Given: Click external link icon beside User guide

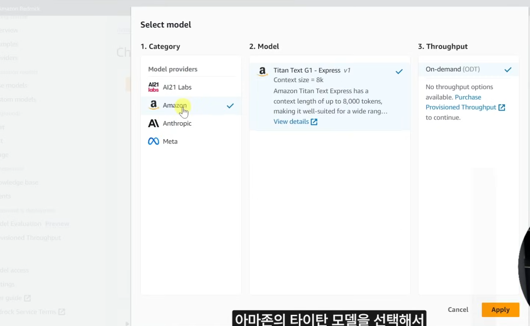Looking at the screenshot, I should pos(28,298).
